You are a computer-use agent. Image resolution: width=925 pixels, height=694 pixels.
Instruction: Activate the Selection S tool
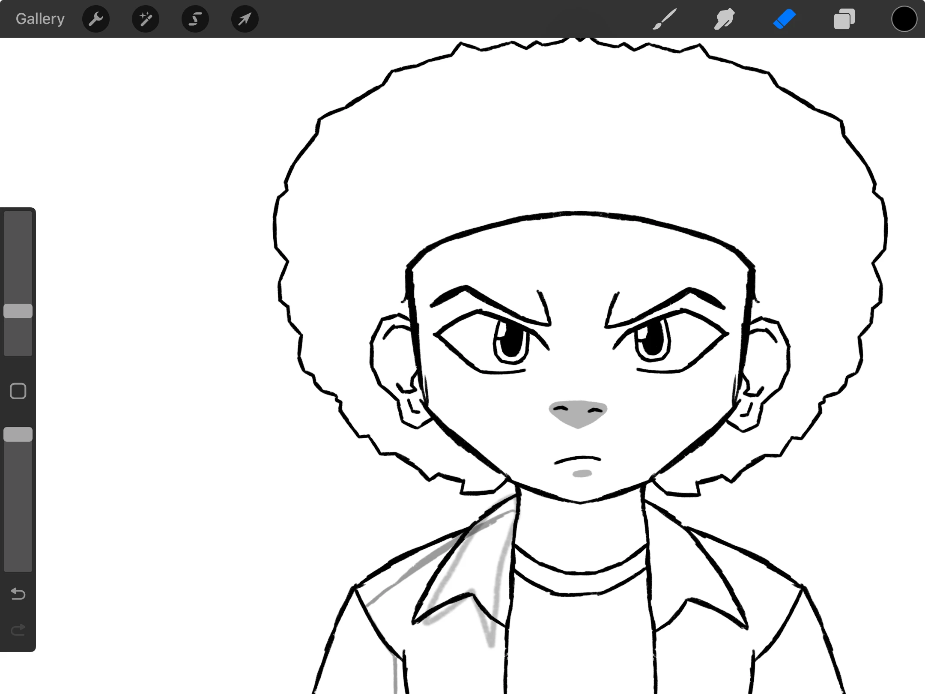(x=195, y=19)
